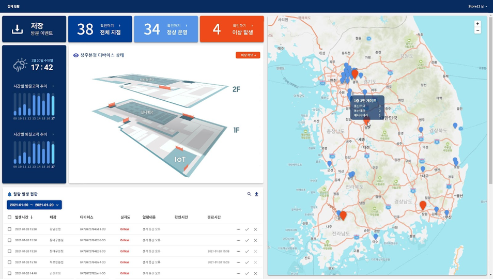Click the weather icon next to 17:42
The height and width of the screenshot is (279, 493).
pos(20,65)
